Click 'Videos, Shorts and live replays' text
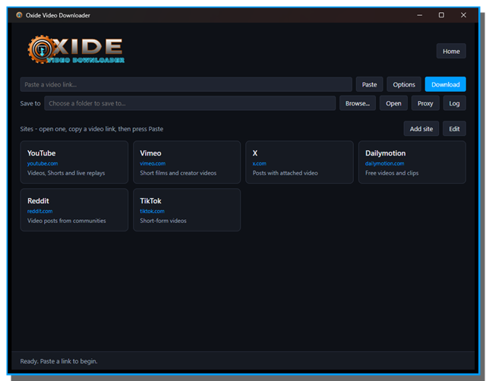 click(66, 173)
